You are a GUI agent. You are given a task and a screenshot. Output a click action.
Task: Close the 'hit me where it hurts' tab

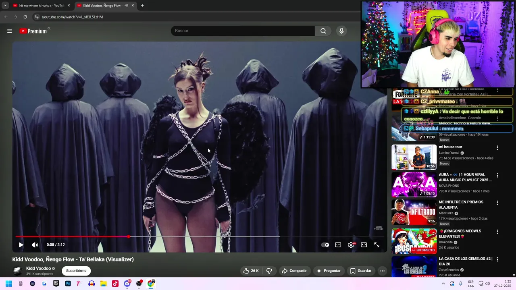[x=69, y=6]
